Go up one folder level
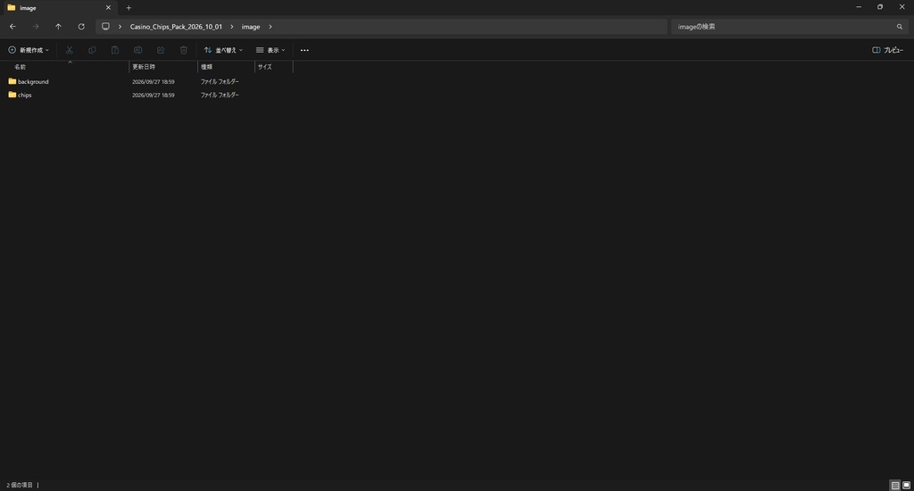This screenshot has width=914, height=491. [58, 27]
